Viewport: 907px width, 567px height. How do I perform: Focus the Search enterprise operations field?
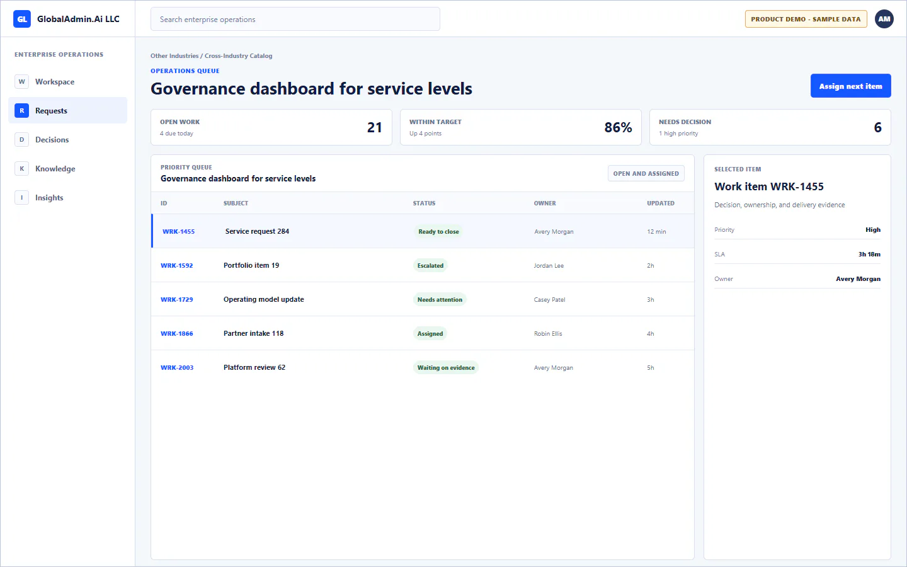pos(295,20)
